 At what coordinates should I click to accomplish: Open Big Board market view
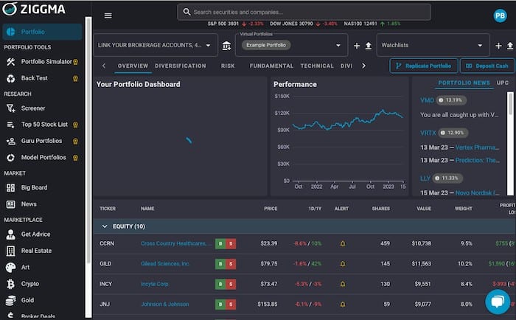coord(42,187)
